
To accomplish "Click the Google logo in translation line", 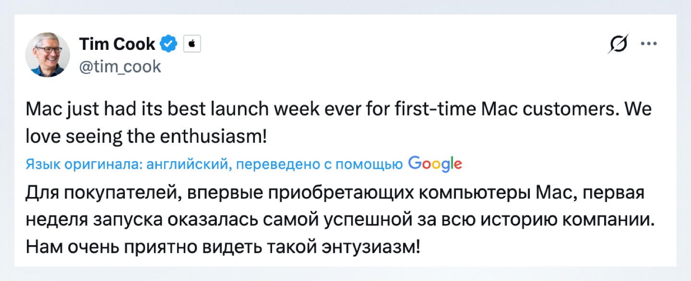I will [435, 164].
